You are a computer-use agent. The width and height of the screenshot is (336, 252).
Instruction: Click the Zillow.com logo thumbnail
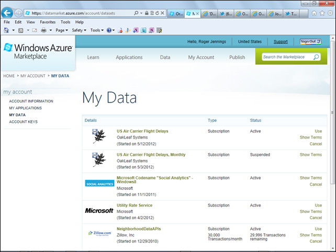(x=99, y=233)
